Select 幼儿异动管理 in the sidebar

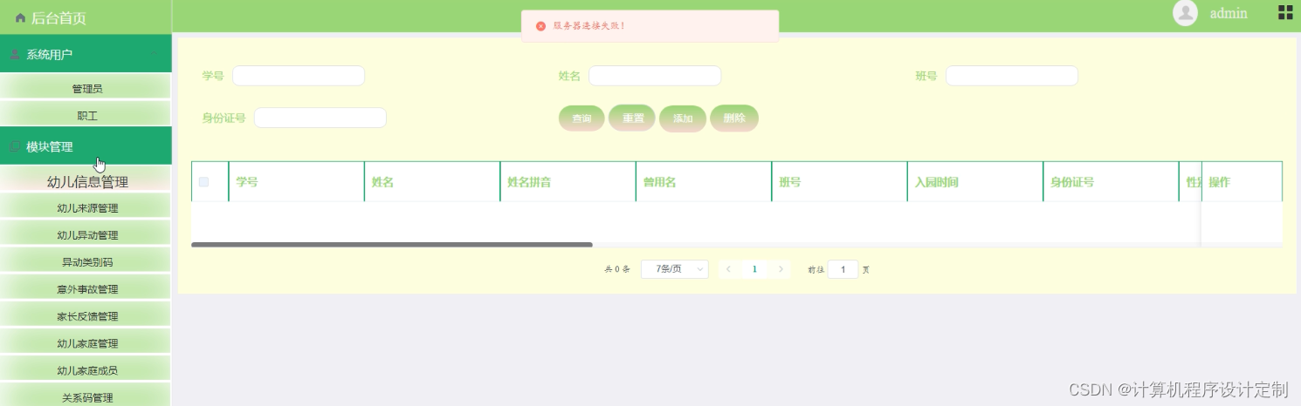86,235
